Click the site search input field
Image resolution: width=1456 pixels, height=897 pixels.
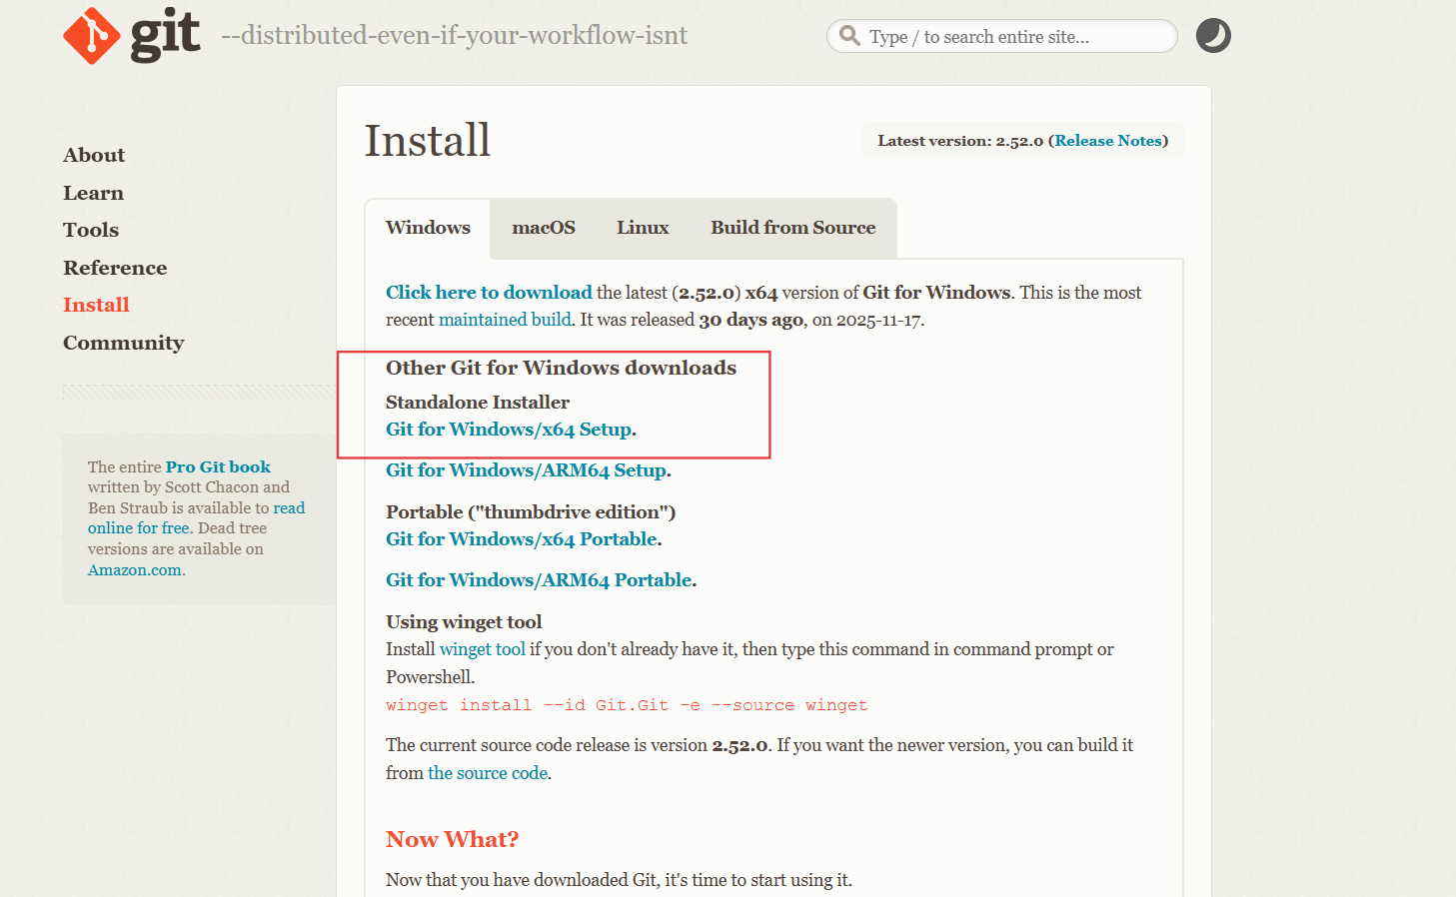(999, 35)
